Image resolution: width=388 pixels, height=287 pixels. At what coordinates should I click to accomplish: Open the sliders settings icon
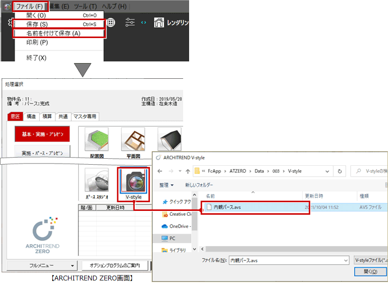coord(130,22)
